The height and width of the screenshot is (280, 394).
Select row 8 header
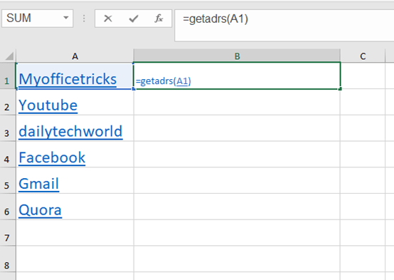(8, 259)
